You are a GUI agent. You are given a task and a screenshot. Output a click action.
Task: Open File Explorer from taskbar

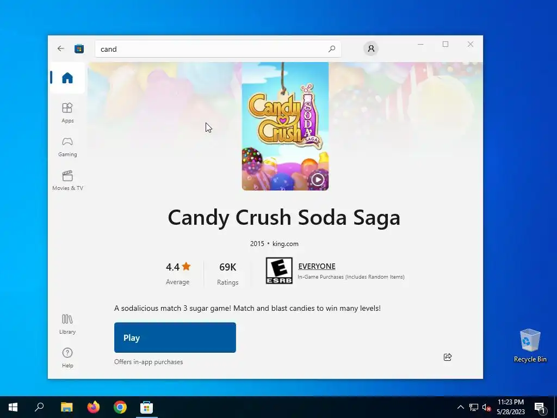pos(66,407)
